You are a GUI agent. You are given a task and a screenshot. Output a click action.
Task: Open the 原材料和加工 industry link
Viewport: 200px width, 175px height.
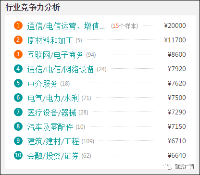click(x=50, y=40)
